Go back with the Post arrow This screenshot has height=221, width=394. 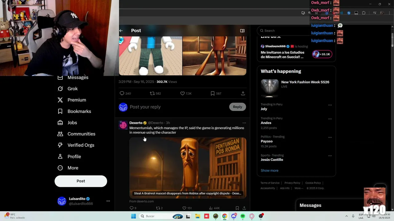(x=121, y=31)
